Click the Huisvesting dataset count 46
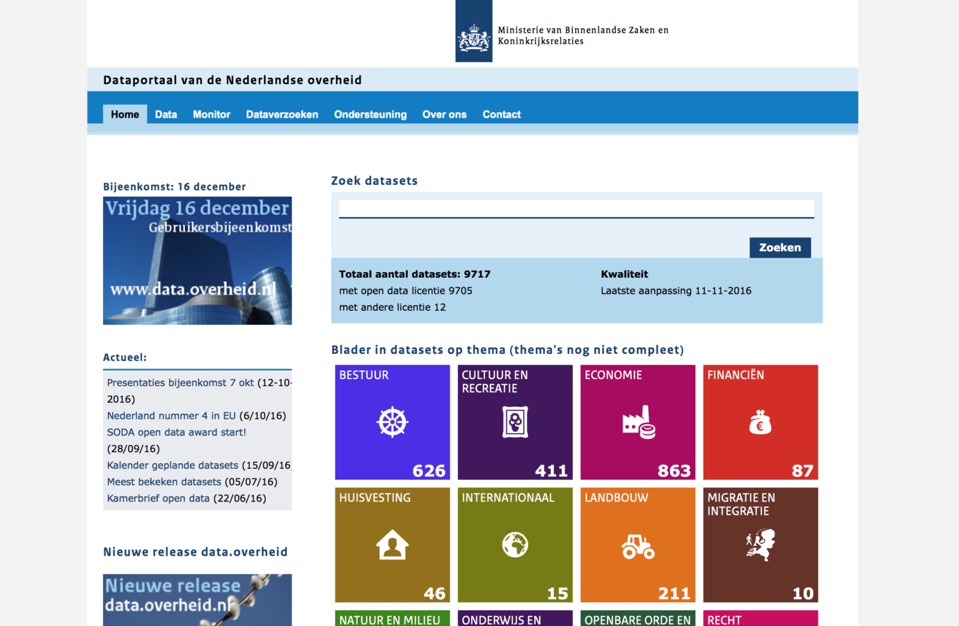The height and width of the screenshot is (626, 959). pos(434,593)
